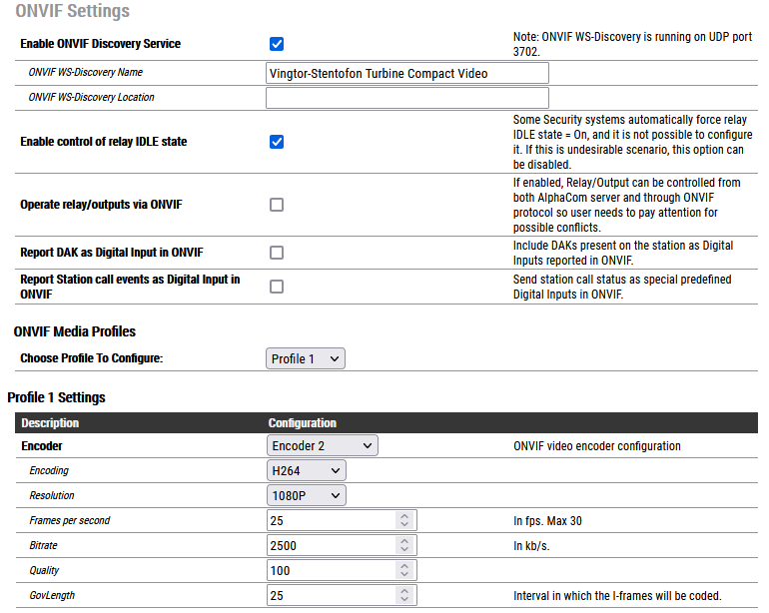Viewport: 769px width, 613px height.
Task: Click the empty WS-Discovery Location field
Action: point(406,98)
